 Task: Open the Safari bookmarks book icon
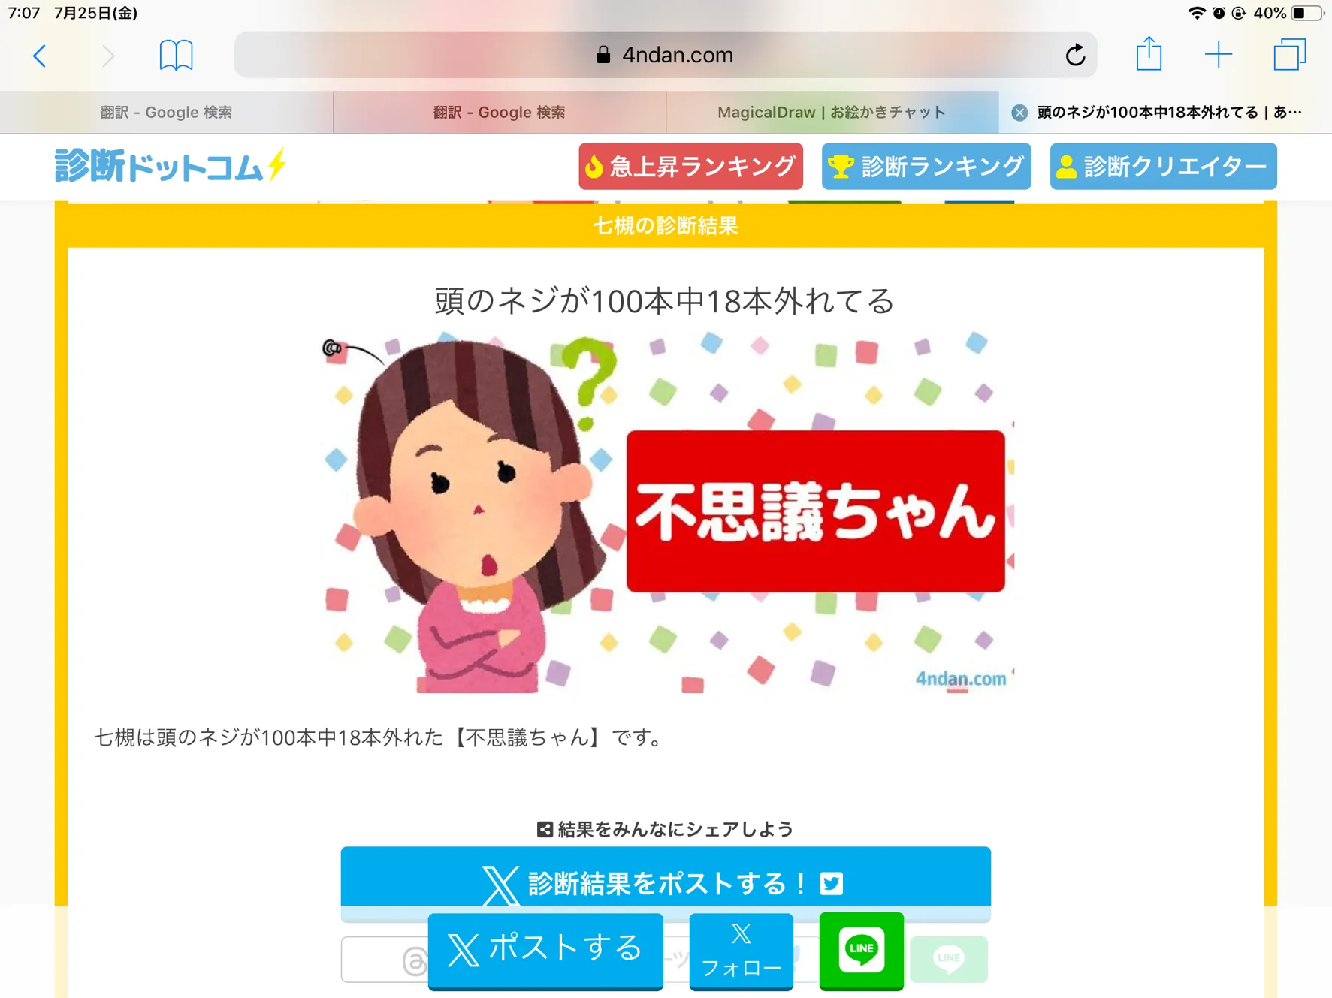tap(176, 56)
